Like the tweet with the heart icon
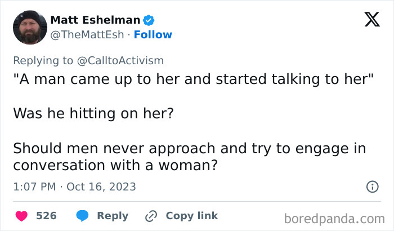394x231 pixels. coord(21,216)
